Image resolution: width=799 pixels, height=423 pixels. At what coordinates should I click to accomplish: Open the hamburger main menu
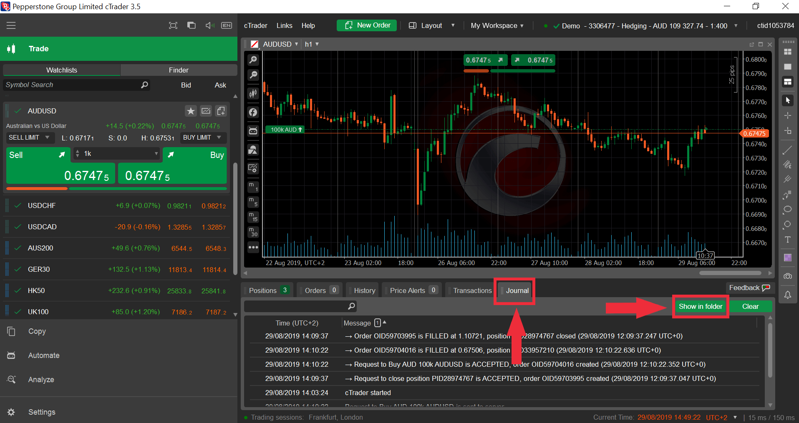[x=11, y=25]
